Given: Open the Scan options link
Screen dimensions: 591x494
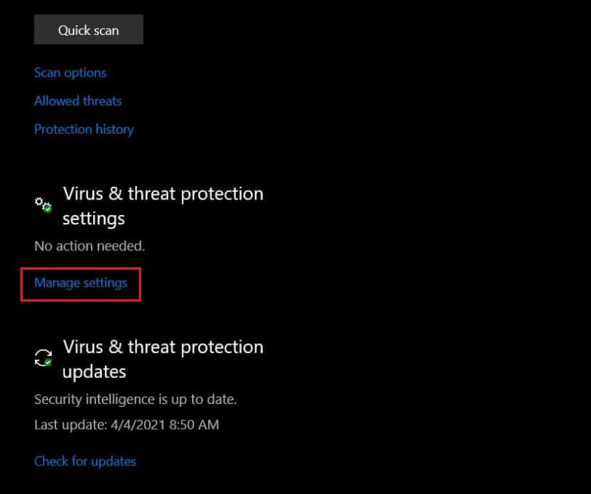Looking at the screenshot, I should (70, 72).
